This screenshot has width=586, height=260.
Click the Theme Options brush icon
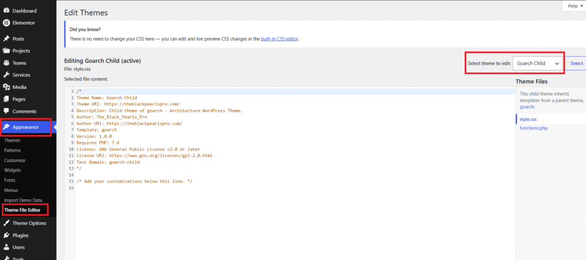pyautogui.click(x=6, y=223)
